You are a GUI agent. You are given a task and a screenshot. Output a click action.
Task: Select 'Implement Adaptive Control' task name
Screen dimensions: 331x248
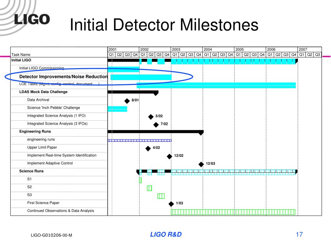(x=50, y=163)
